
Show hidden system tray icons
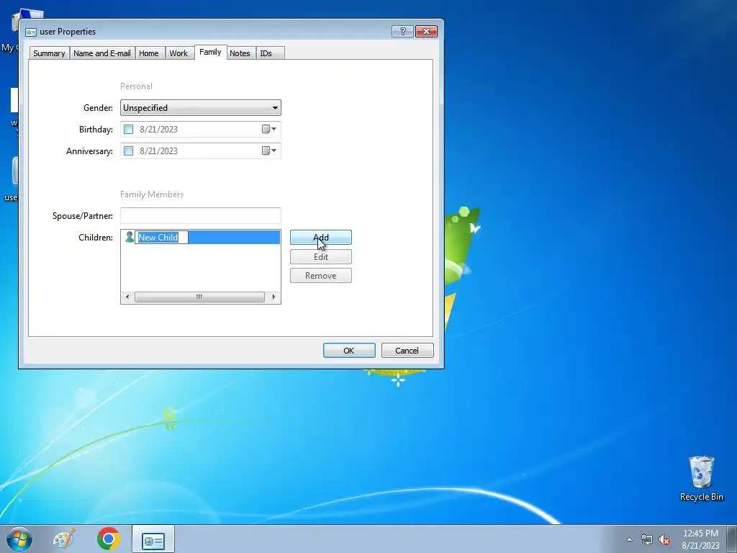629,540
